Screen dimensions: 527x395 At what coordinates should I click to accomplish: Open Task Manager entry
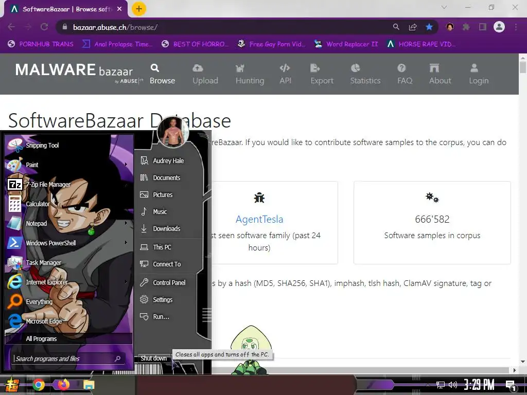click(69, 263)
